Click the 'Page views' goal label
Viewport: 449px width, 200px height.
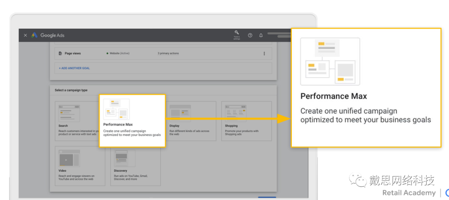pos(73,53)
